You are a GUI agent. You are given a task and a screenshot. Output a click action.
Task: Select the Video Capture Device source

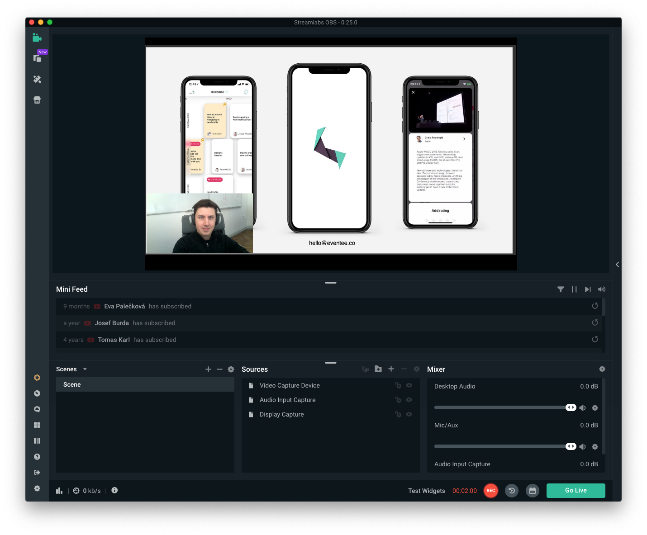(x=331, y=385)
